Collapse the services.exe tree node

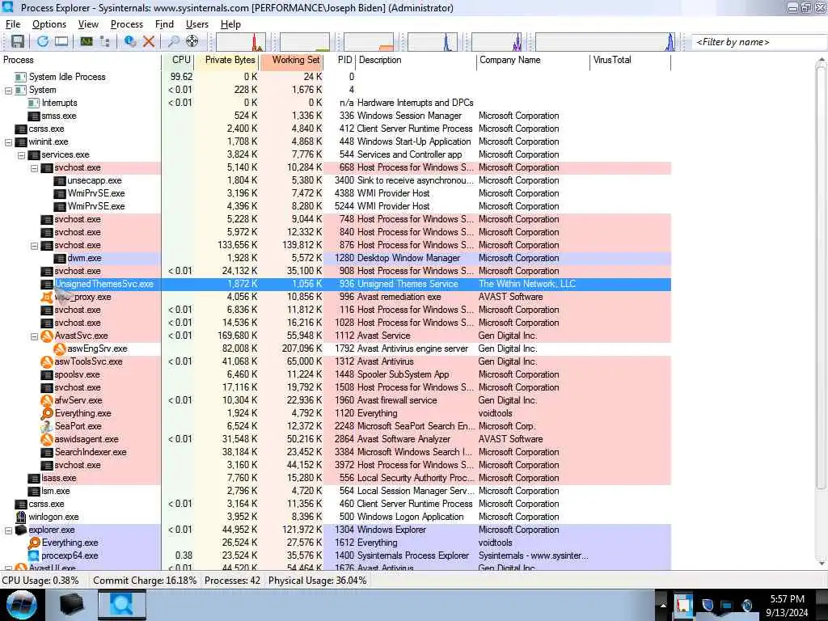[x=22, y=155]
